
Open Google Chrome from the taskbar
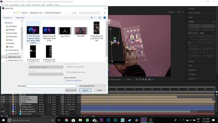(x=66, y=120)
